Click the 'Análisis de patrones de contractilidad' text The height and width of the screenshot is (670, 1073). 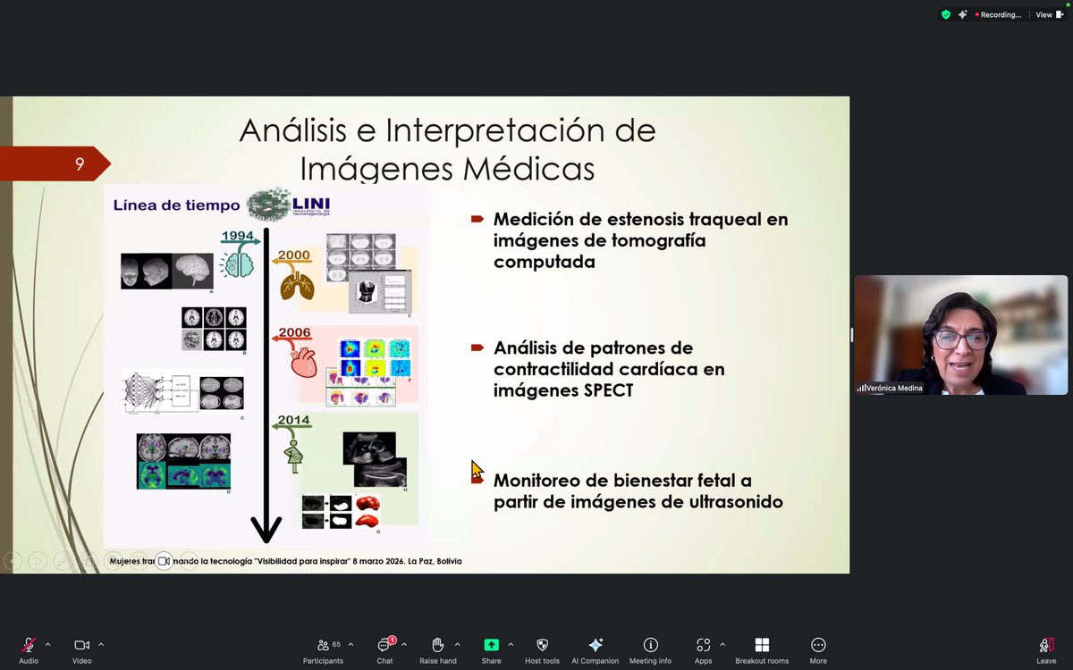coord(609,369)
